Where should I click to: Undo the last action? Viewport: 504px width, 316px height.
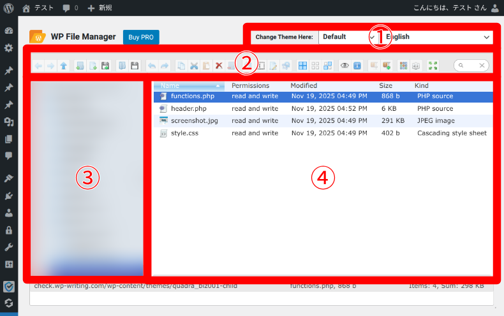point(152,66)
